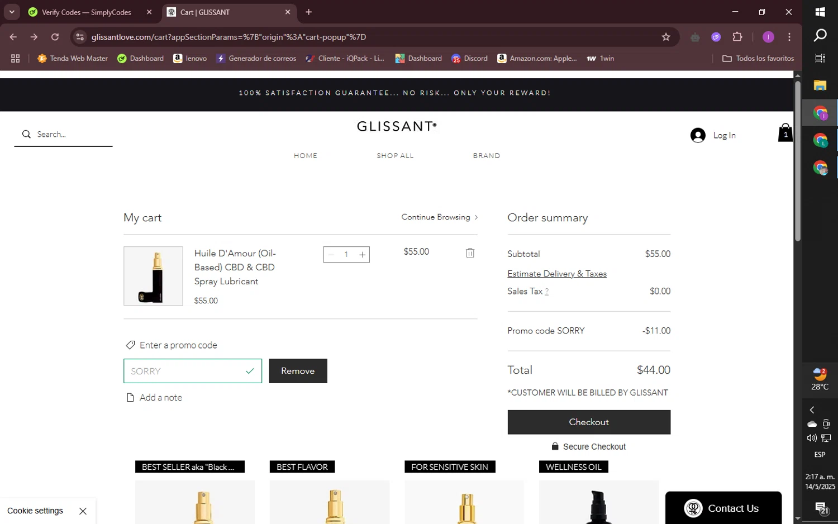Open the Contact Us chat widget
The height and width of the screenshot is (524, 838).
[x=723, y=508]
